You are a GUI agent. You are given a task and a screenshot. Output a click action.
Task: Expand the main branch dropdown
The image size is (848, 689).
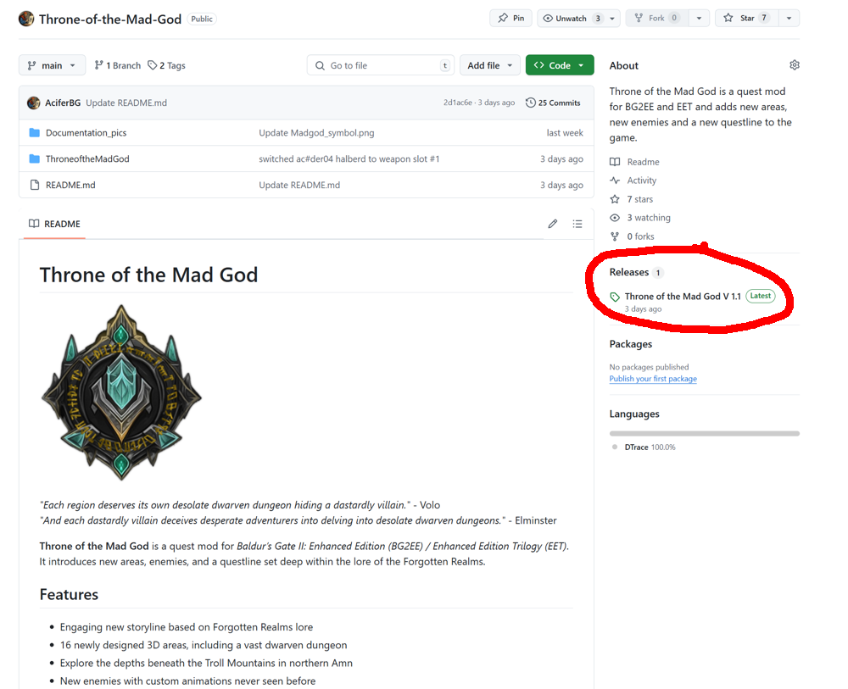(52, 65)
